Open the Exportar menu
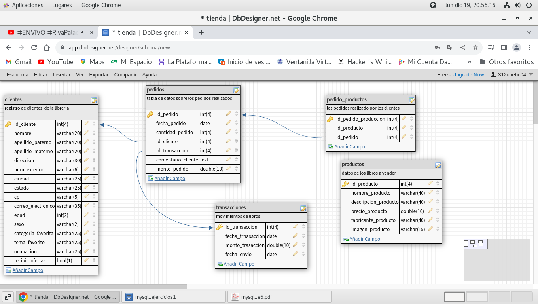 (99, 74)
